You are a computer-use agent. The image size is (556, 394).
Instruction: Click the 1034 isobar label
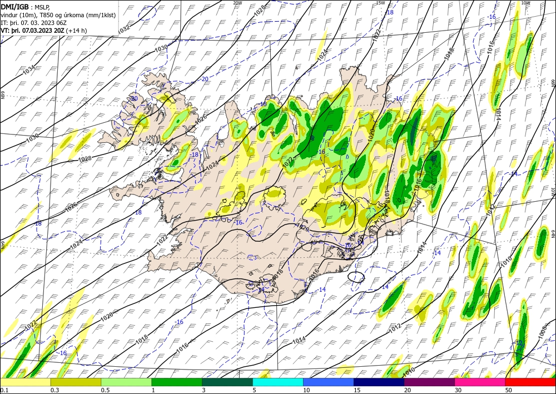(29, 69)
